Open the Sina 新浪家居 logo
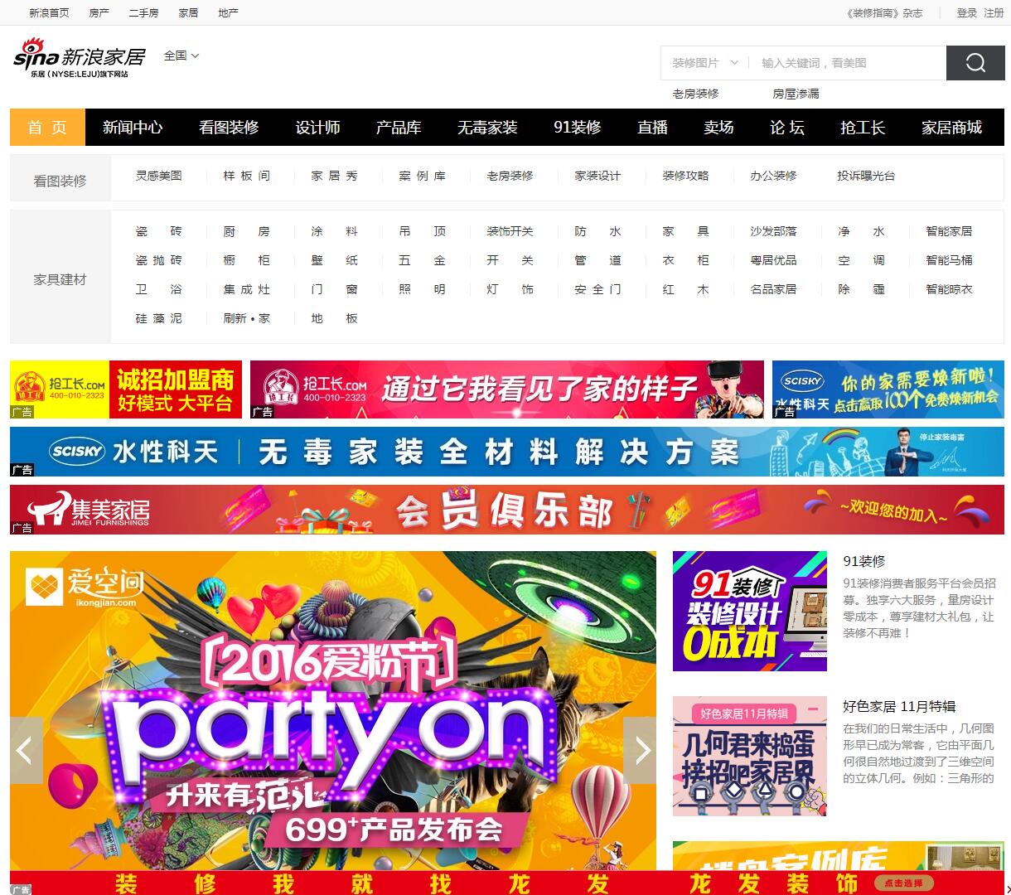Screen dimensions: 1011x895 [80, 58]
